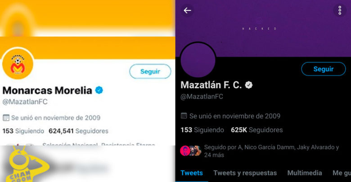The height and width of the screenshot is (182, 351).
Task: View the 625K Seguidores list
Action: pos(256,130)
